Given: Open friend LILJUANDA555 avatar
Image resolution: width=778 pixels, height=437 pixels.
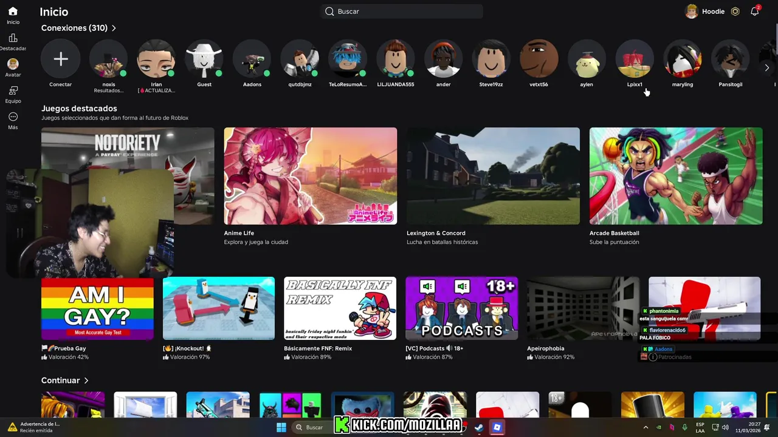Looking at the screenshot, I should point(396,59).
